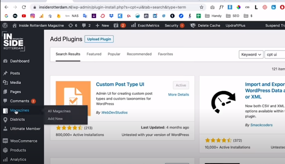Click the Custom Post Type UI plugin icon
The height and width of the screenshot is (164, 285).
(x=73, y=99)
